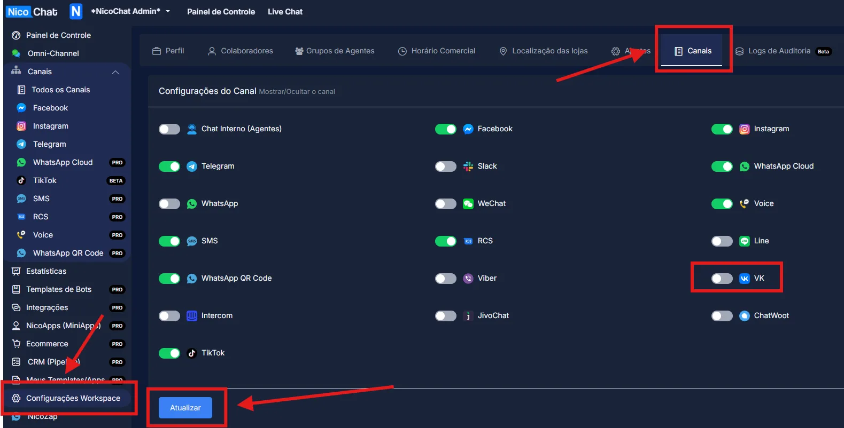
Task: Turn off the Facebook channel toggle
Action: click(x=446, y=129)
